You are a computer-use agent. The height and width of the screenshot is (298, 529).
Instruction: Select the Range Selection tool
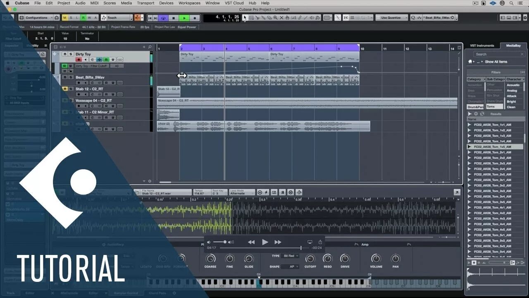[251, 18]
